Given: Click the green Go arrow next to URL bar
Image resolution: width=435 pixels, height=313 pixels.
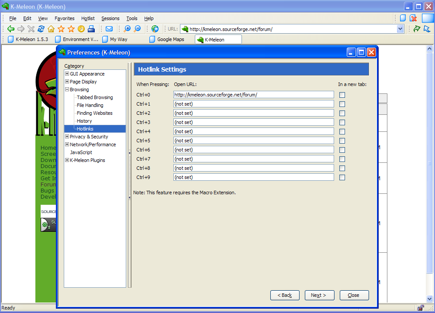Looking at the screenshot, I should point(417,29).
